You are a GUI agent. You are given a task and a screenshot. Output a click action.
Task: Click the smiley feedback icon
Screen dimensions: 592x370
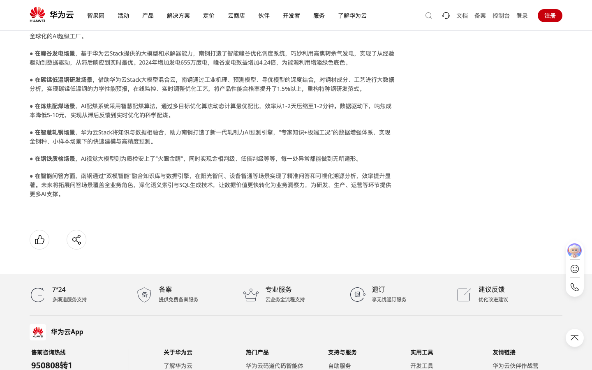[x=575, y=269]
